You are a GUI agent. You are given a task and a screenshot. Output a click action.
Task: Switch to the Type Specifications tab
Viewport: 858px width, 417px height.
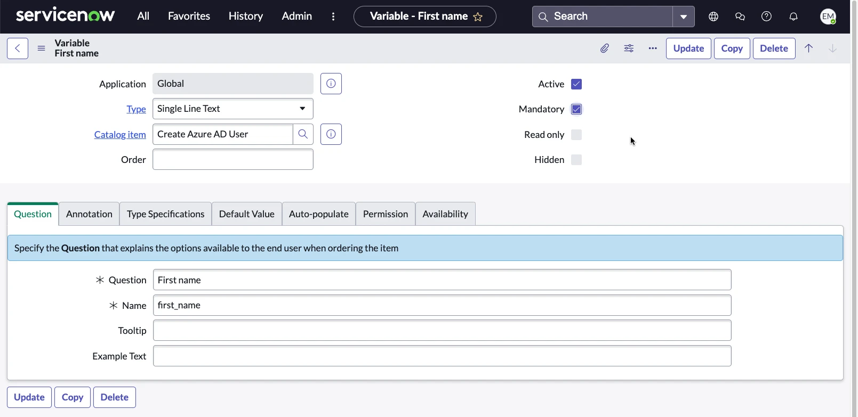coord(165,214)
